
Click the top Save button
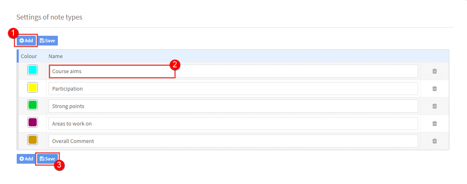(x=48, y=41)
